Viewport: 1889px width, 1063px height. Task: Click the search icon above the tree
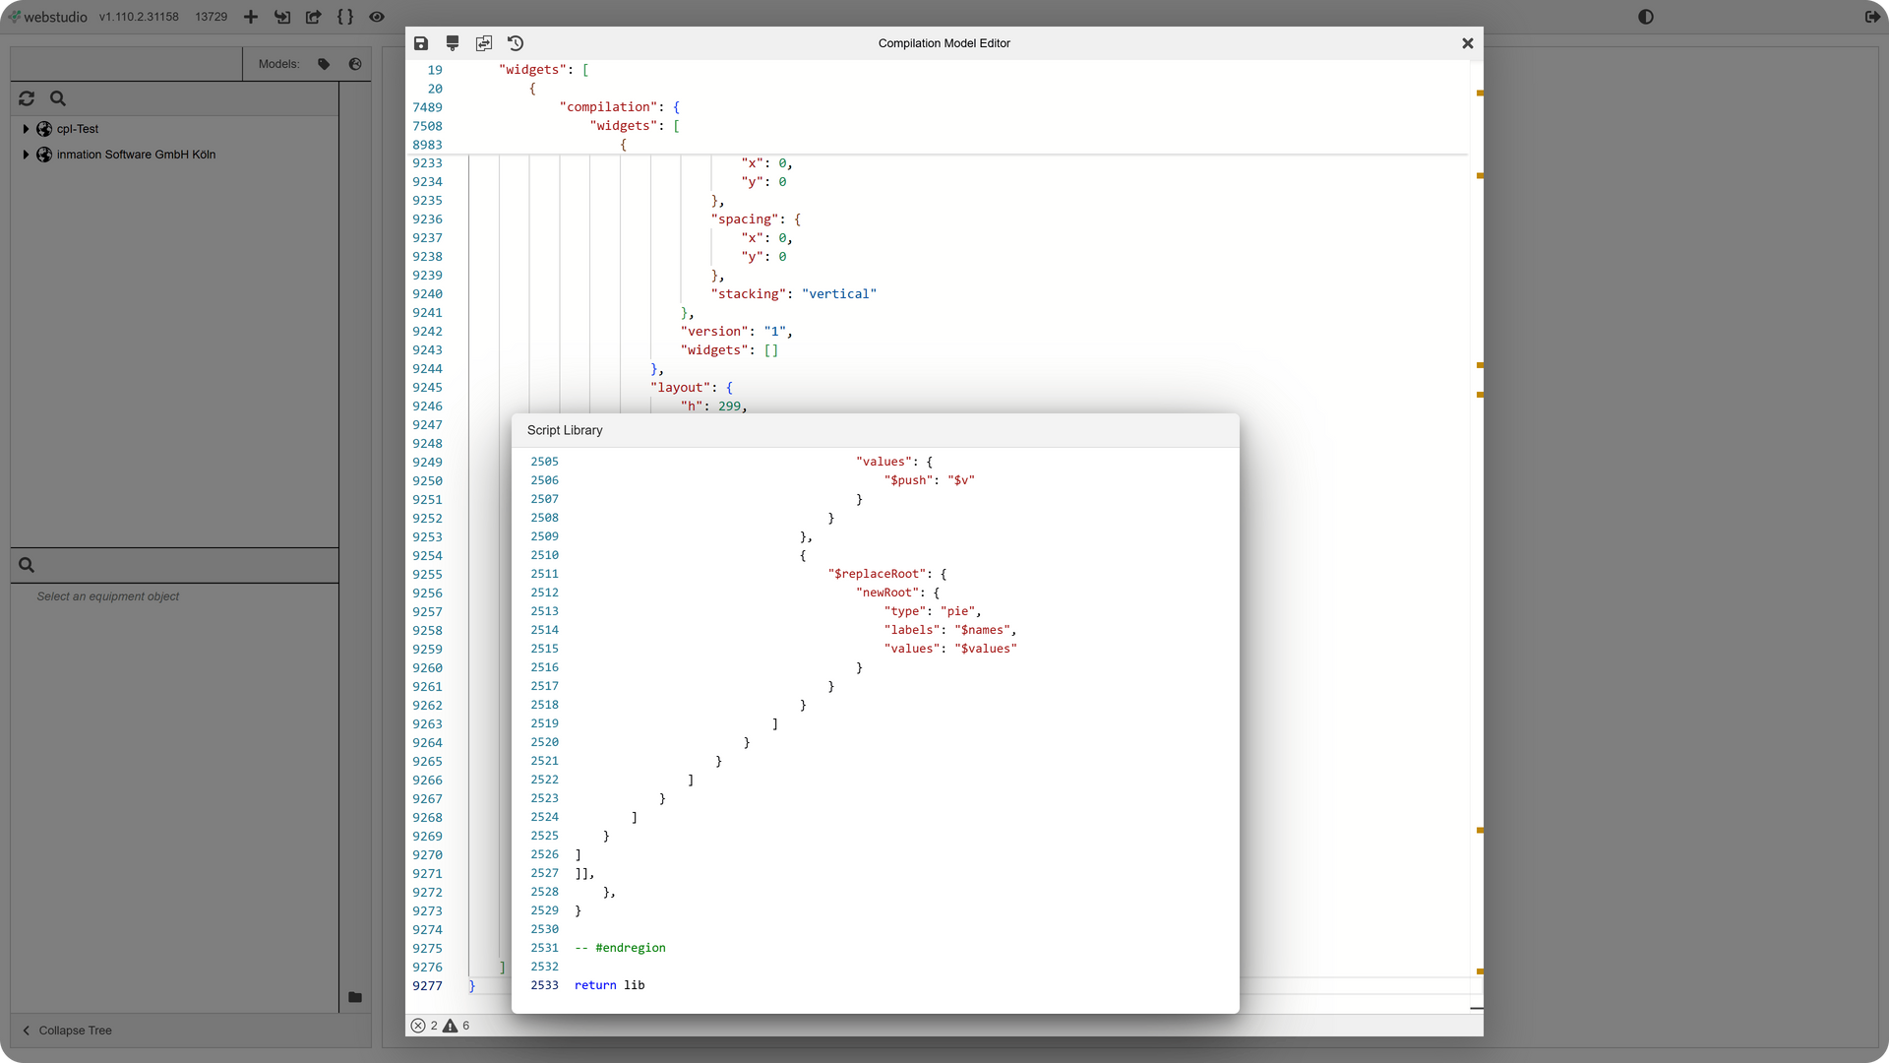(x=58, y=98)
